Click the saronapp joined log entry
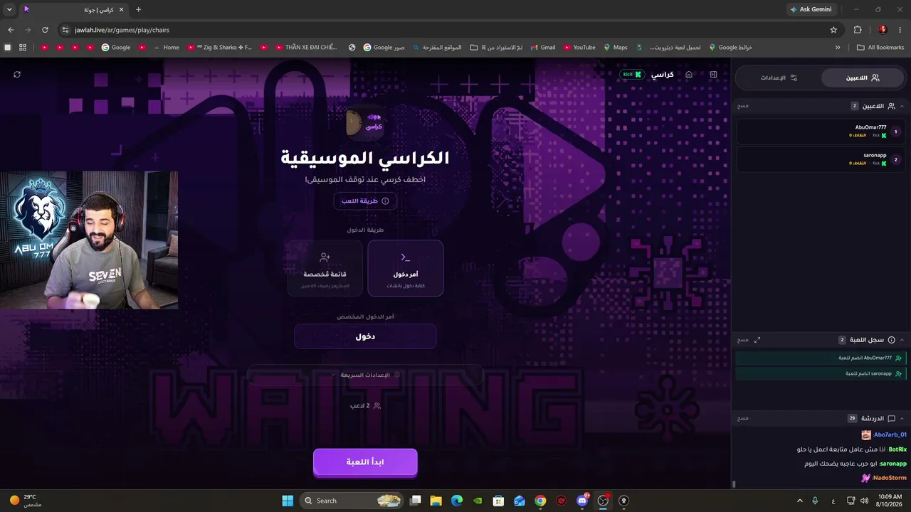 [x=821, y=373]
